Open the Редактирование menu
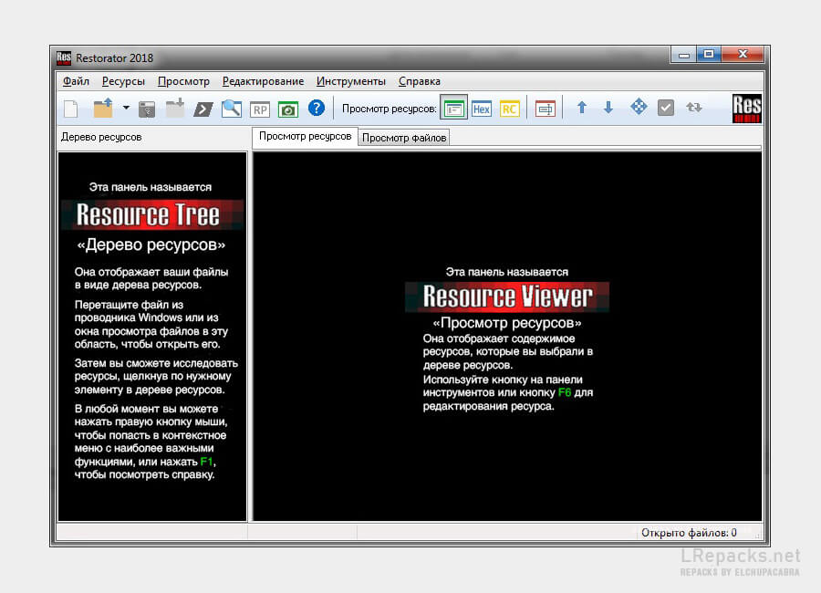The image size is (821, 593). click(263, 81)
